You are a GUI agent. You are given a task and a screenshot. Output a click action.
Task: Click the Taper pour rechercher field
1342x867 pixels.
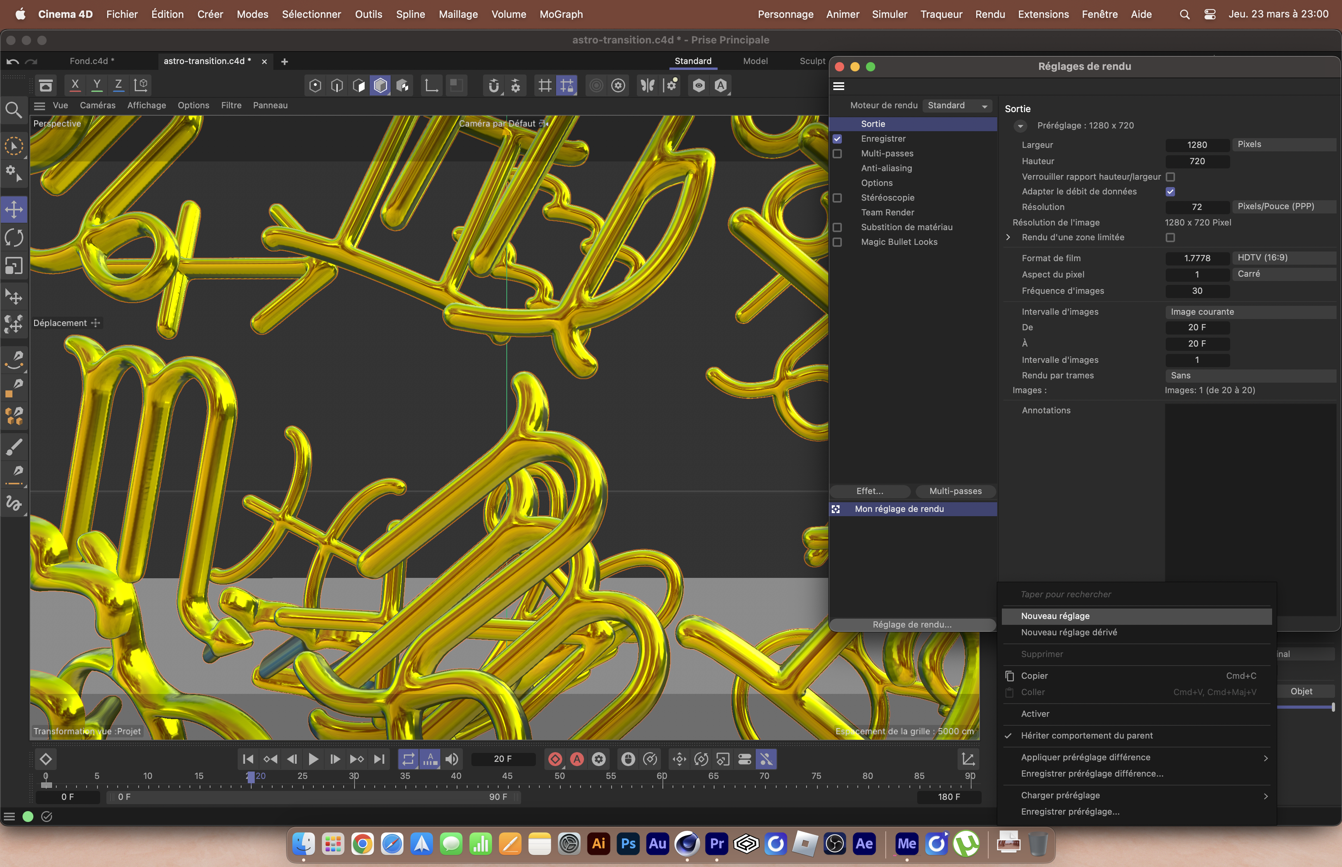pyautogui.click(x=1137, y=595)
